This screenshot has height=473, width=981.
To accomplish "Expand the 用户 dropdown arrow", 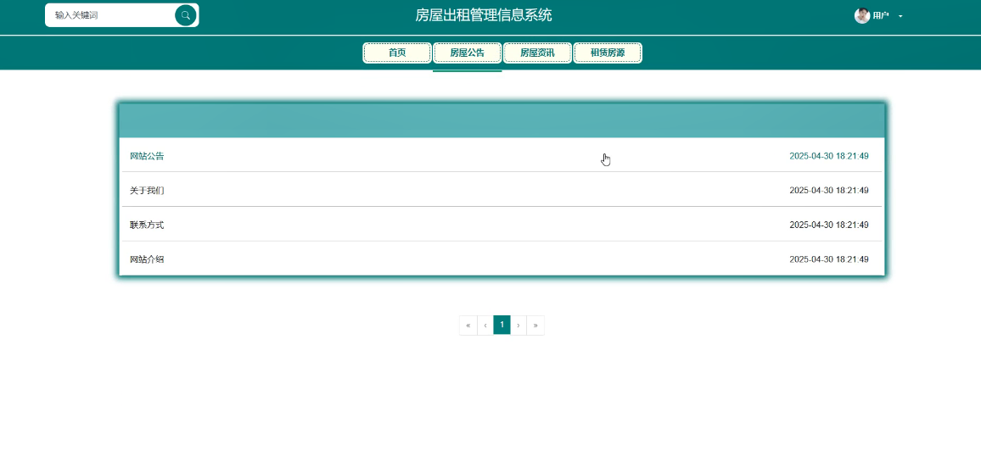I will (x=900, y=16).
